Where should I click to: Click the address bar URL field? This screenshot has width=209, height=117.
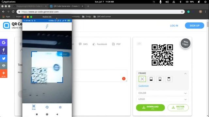(x=101, y=12)
